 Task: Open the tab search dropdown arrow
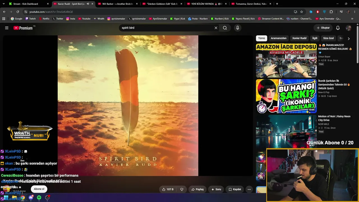pos(4,4)
